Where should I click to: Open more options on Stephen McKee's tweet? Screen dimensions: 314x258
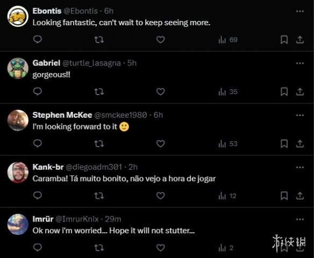[x=300, y=115]
